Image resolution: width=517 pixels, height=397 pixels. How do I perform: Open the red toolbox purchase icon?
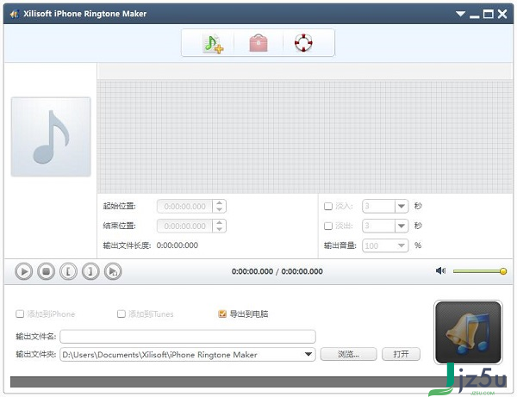(x=258, y=43)
